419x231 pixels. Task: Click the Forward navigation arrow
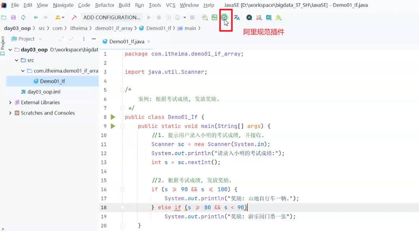coord(45,18)
